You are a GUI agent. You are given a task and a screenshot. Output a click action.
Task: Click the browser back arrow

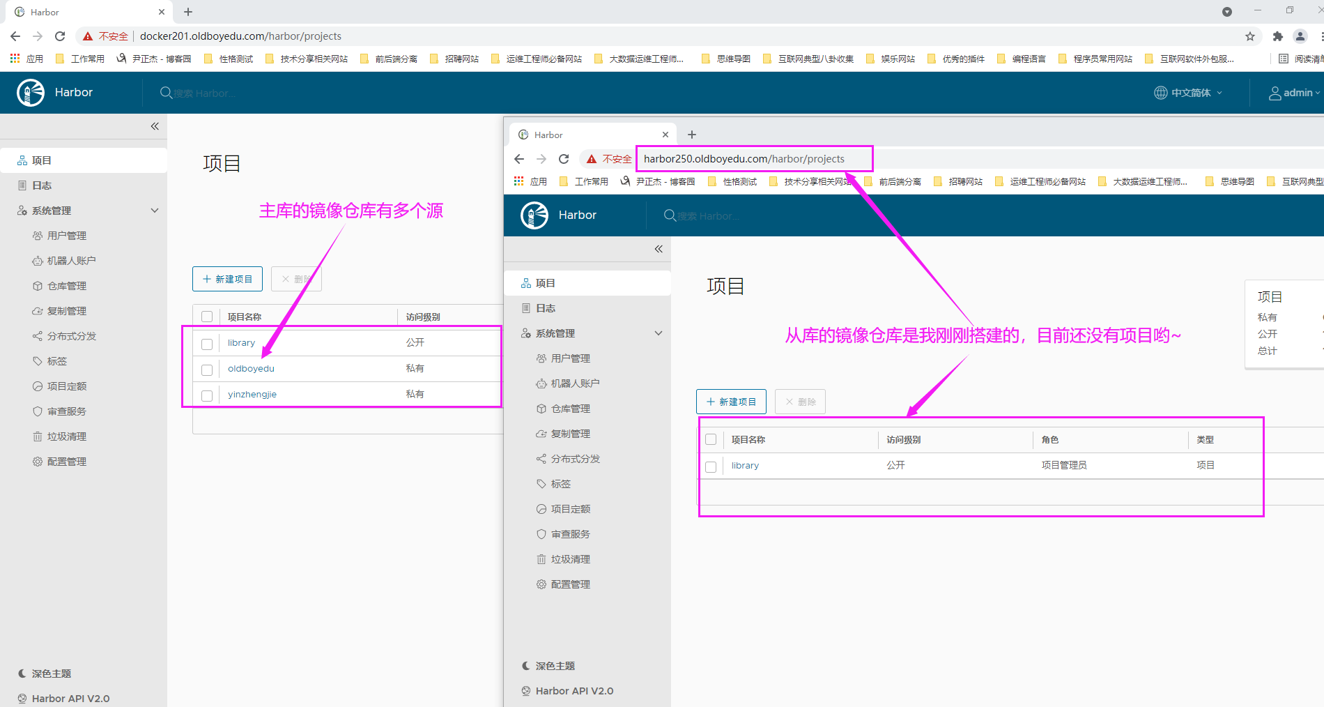tap(15, 36)
